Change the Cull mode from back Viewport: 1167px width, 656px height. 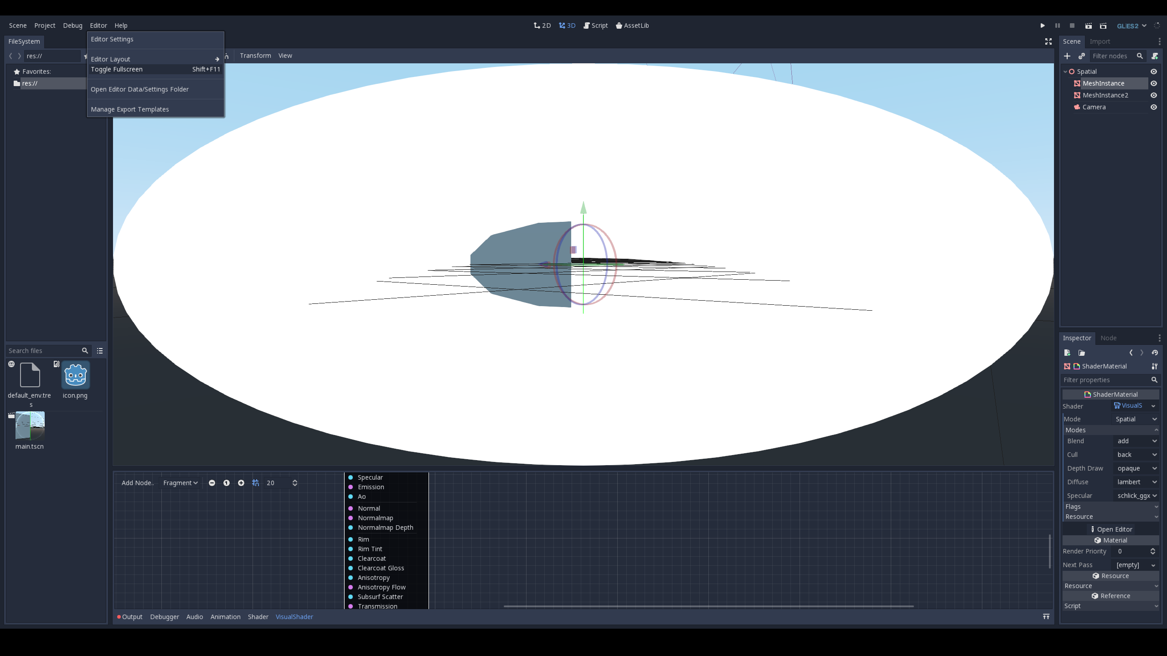pyautogui.click(x=1136, y=454)
